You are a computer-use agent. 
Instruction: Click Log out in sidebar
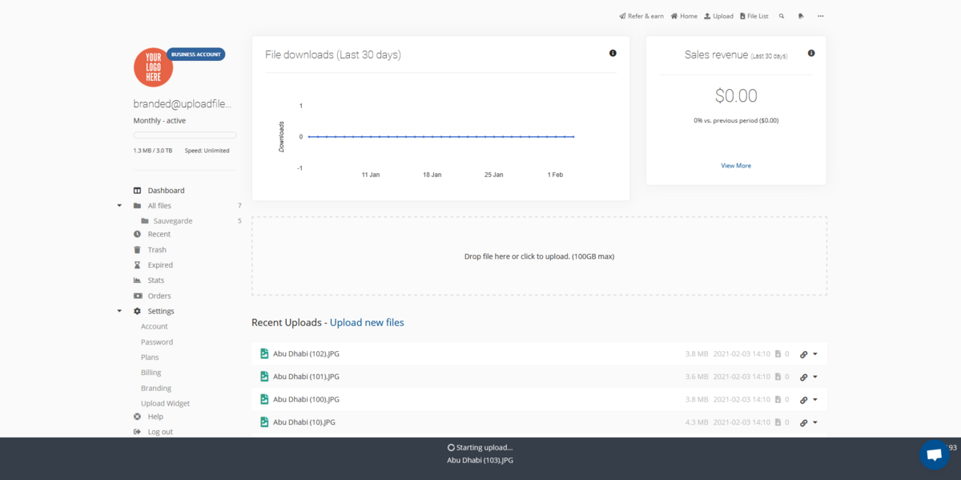(160, 432)
